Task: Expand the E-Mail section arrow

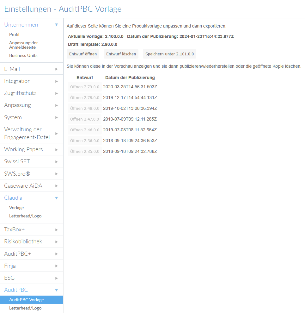Action: pos(56,69)
